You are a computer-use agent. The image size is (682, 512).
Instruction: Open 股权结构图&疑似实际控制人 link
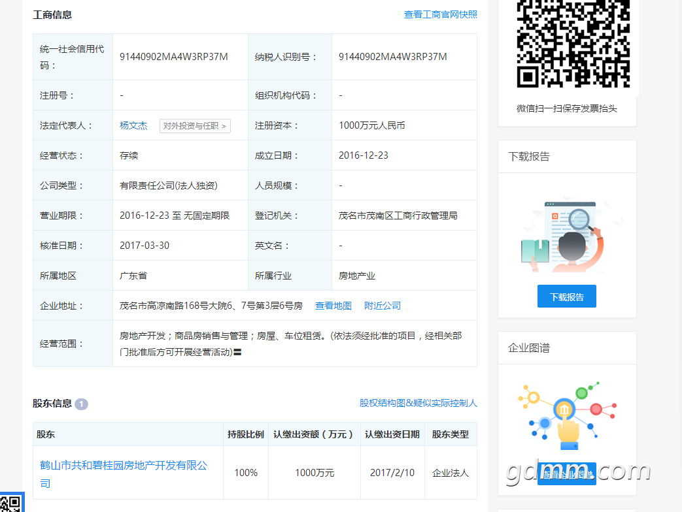point(418,403)
